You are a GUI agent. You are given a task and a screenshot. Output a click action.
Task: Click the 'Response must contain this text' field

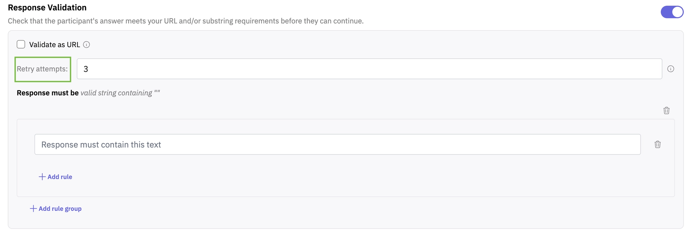[337, 144]
